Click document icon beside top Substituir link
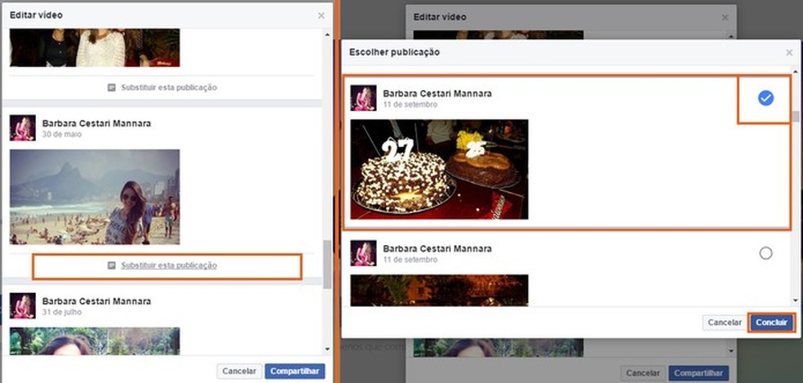 (112, 87)
